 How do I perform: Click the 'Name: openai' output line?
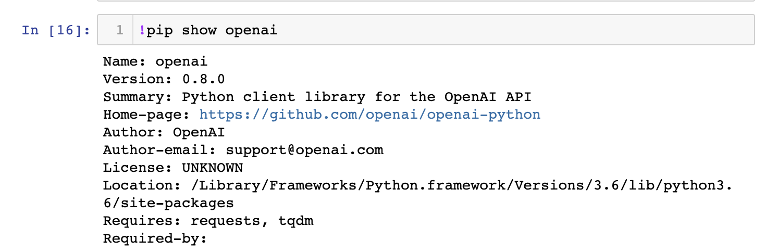coord(155,61)
